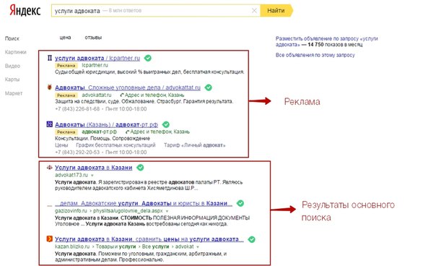Open Все объявления по этому запросу link

click(x=315, y=55)
